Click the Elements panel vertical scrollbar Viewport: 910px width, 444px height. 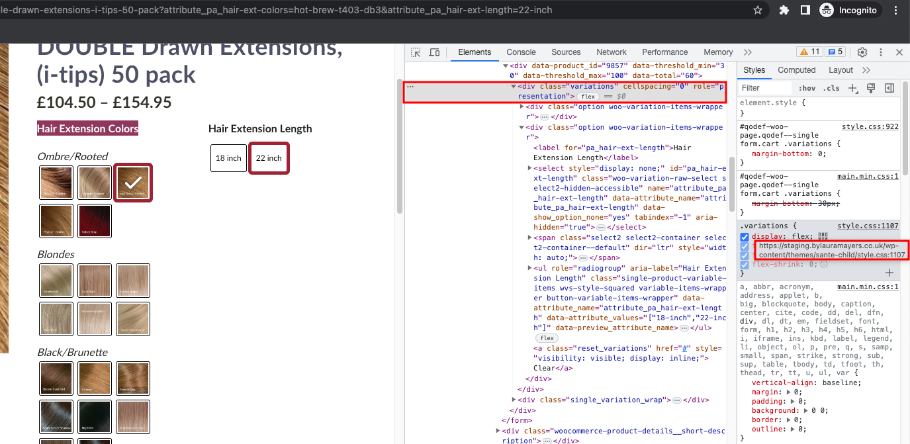731,185
